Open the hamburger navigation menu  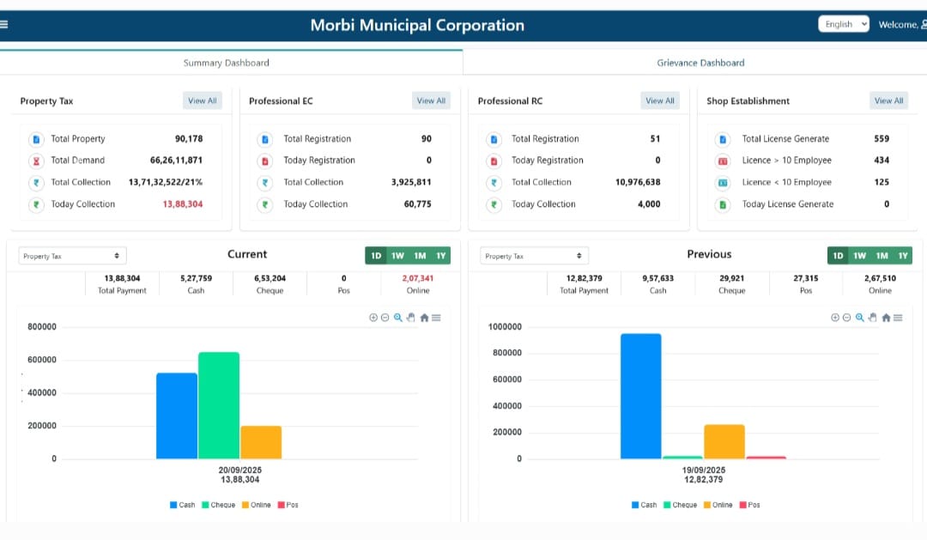[3, 24]
